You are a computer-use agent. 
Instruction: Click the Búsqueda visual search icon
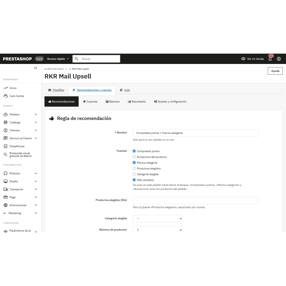6,155
